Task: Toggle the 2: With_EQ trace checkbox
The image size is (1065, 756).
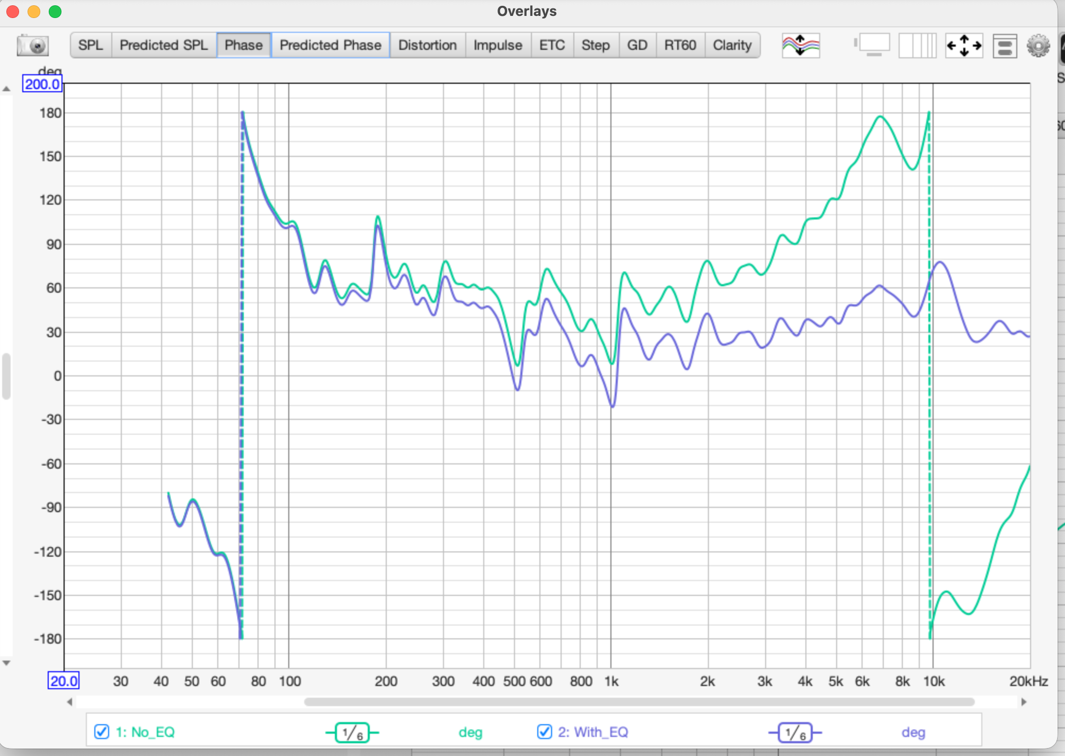Action: click(x=544, y=732)
